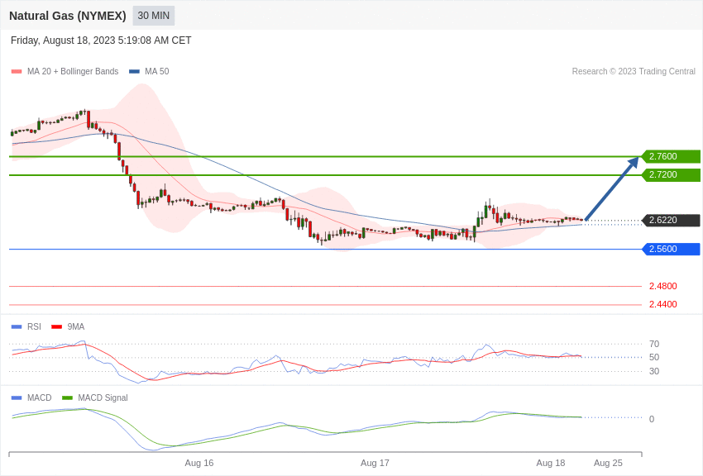The height and width of the screenshot is (476, 703).
Task: Click the 9MA legend label
Action: [x=76, y=327]
